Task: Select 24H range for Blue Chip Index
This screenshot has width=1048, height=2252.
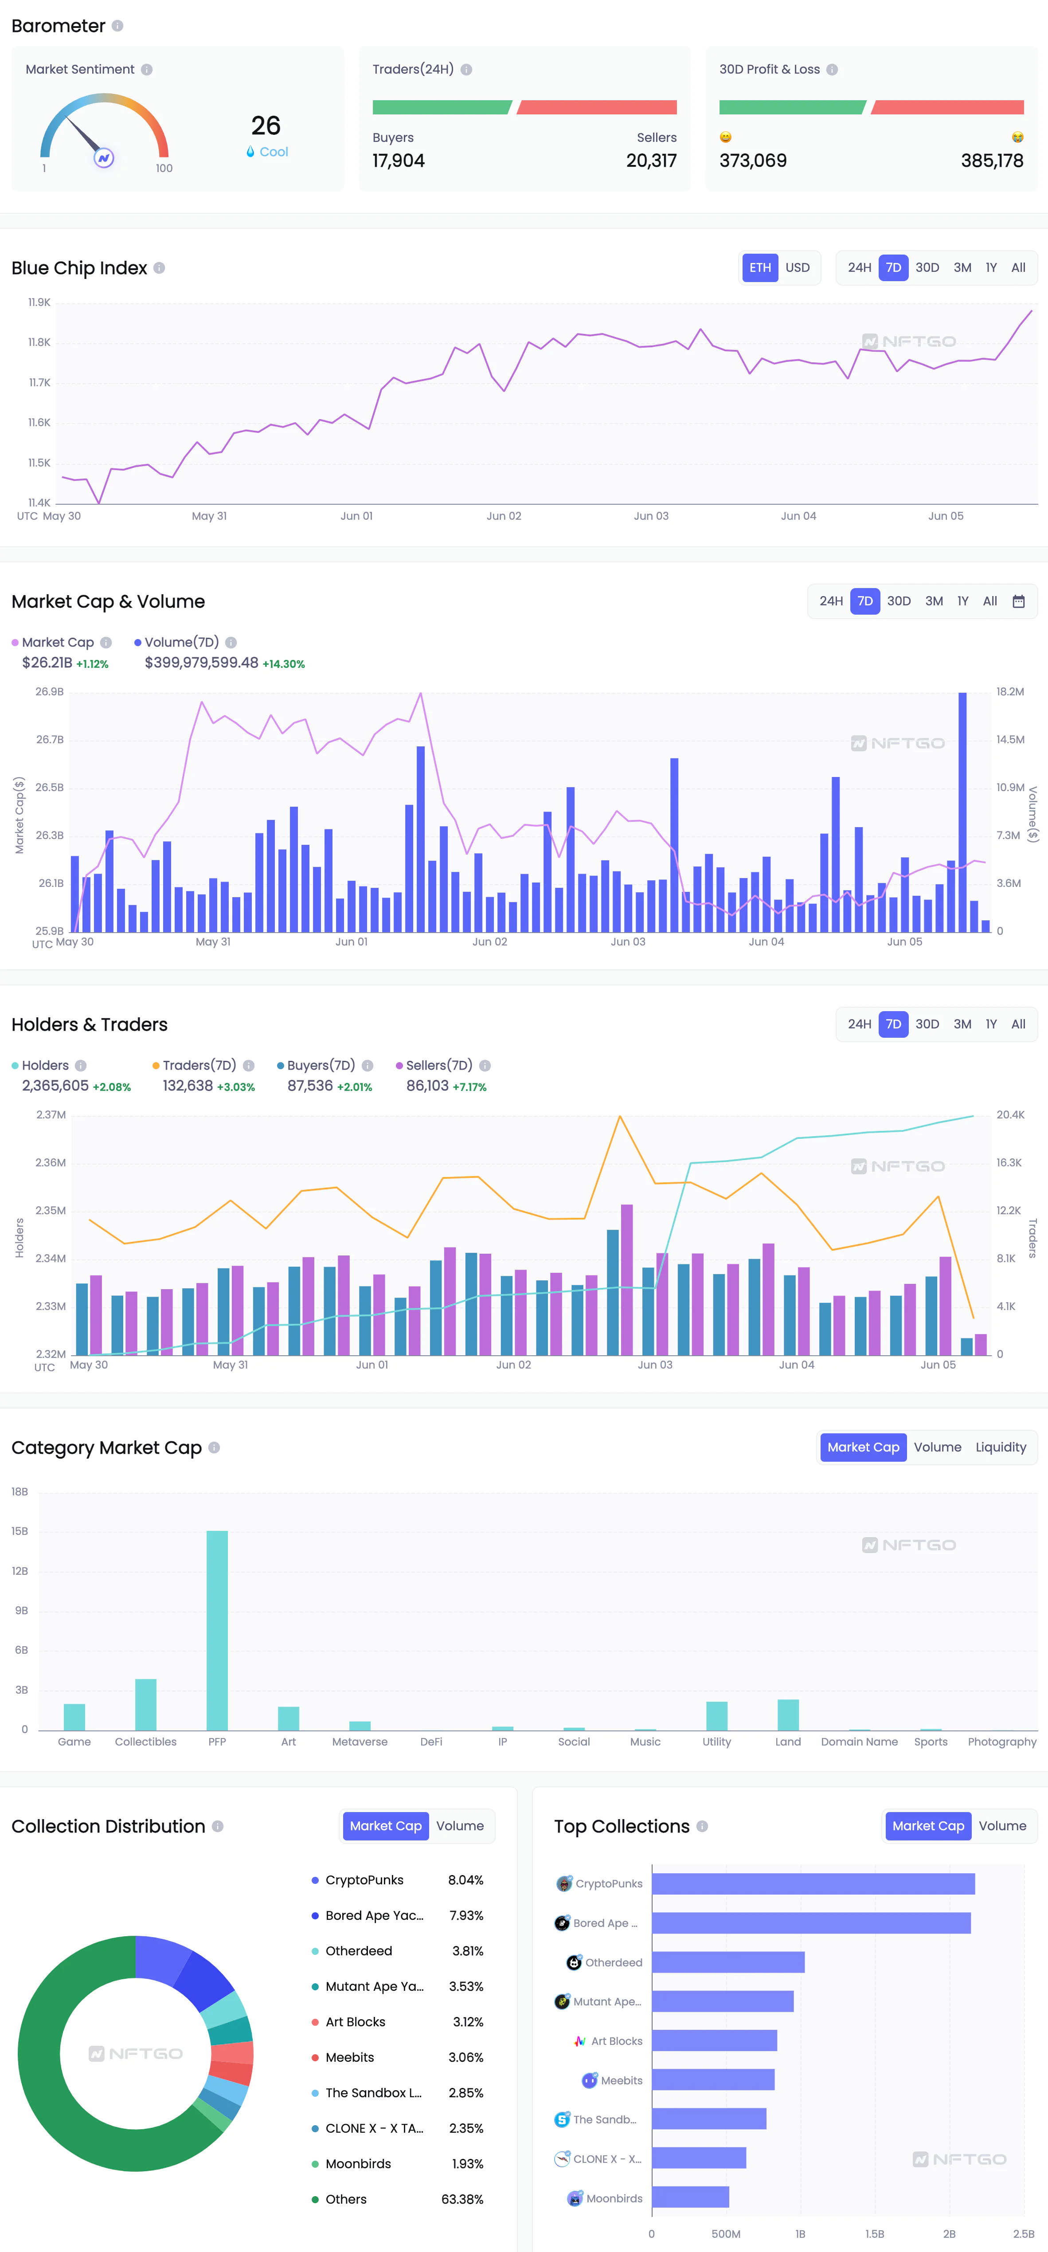Action: coord(859,267)
